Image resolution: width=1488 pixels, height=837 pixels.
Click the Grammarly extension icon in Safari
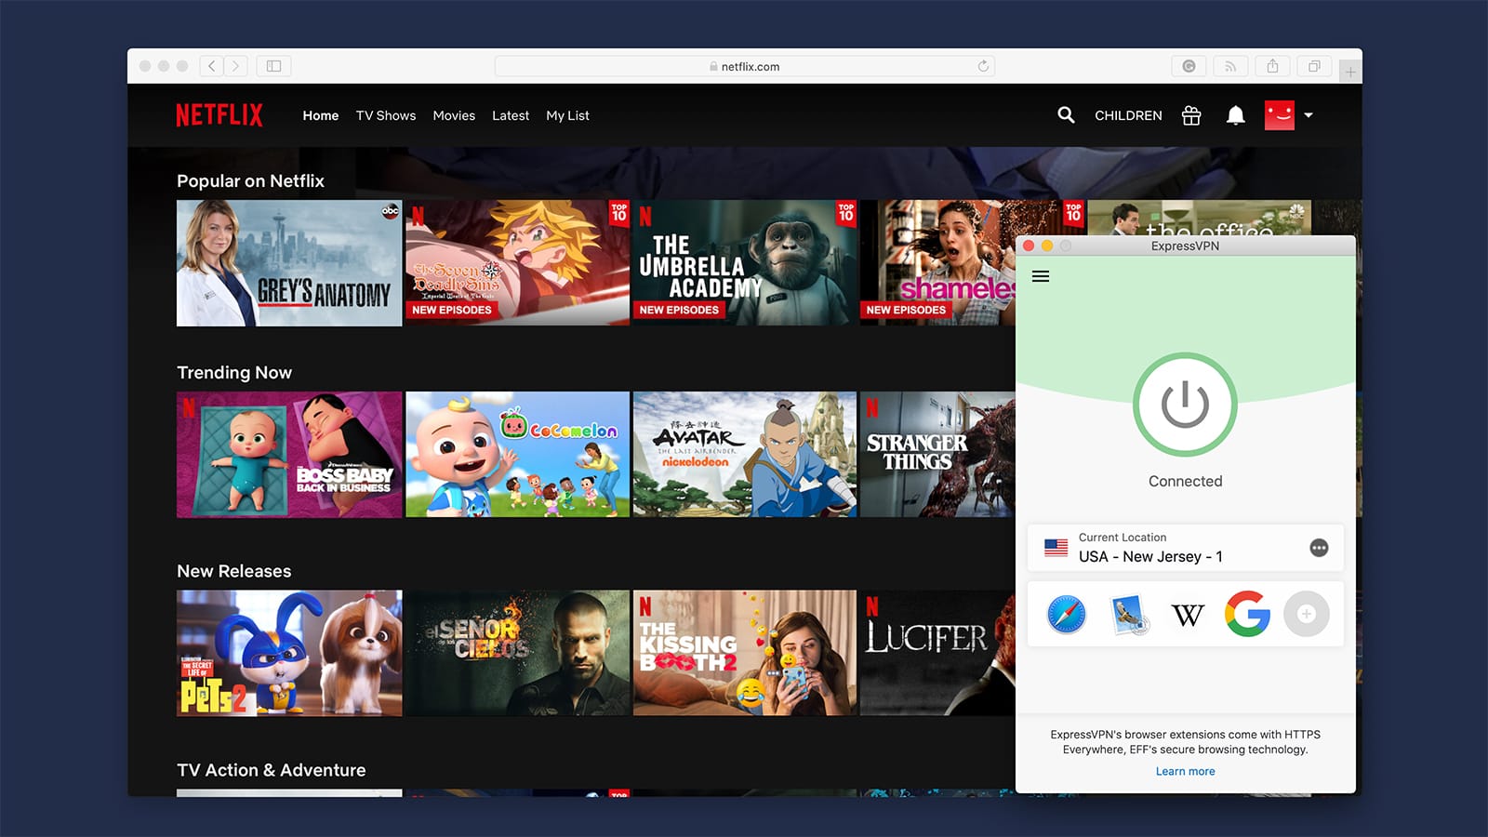(x=1189, y=66)
